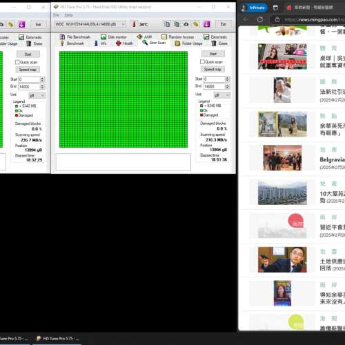Click the InPrivate profile badge
The width and height of the screenshot is (345, 345).
coord(254,8)
